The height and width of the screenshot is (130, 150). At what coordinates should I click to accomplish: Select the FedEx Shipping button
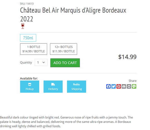click(77, 87)
